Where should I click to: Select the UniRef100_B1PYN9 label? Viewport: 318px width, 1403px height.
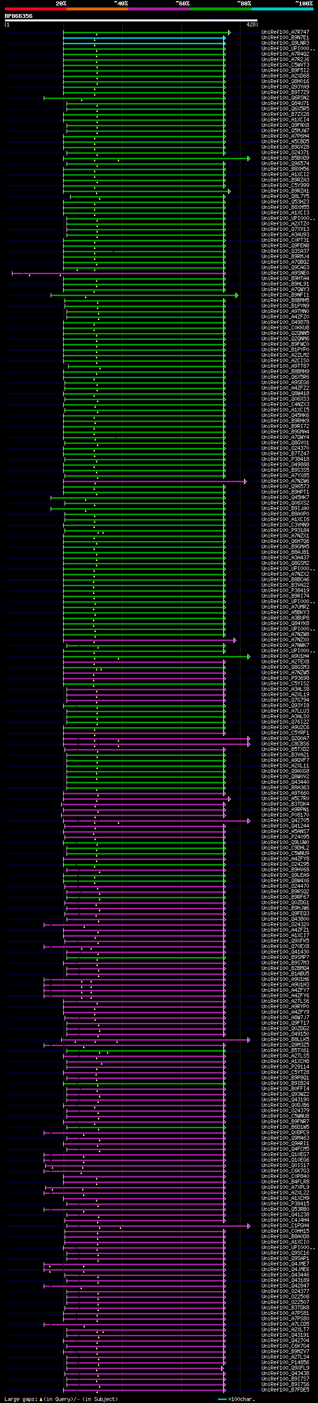pyautogui.click(x=285, y=306)
